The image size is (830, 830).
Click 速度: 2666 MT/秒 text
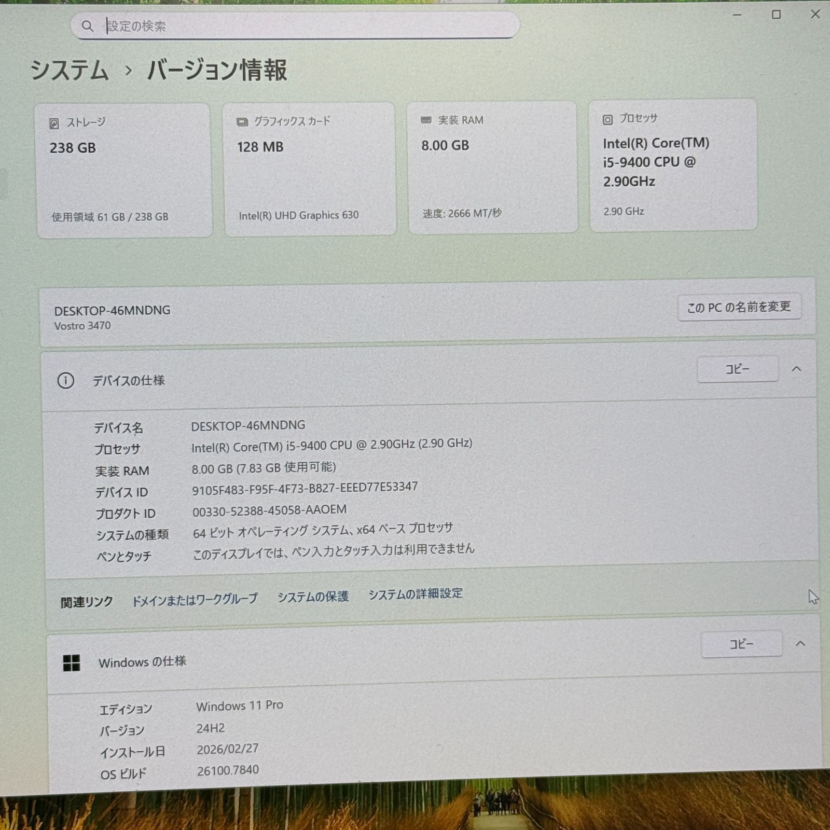point(462,213)
